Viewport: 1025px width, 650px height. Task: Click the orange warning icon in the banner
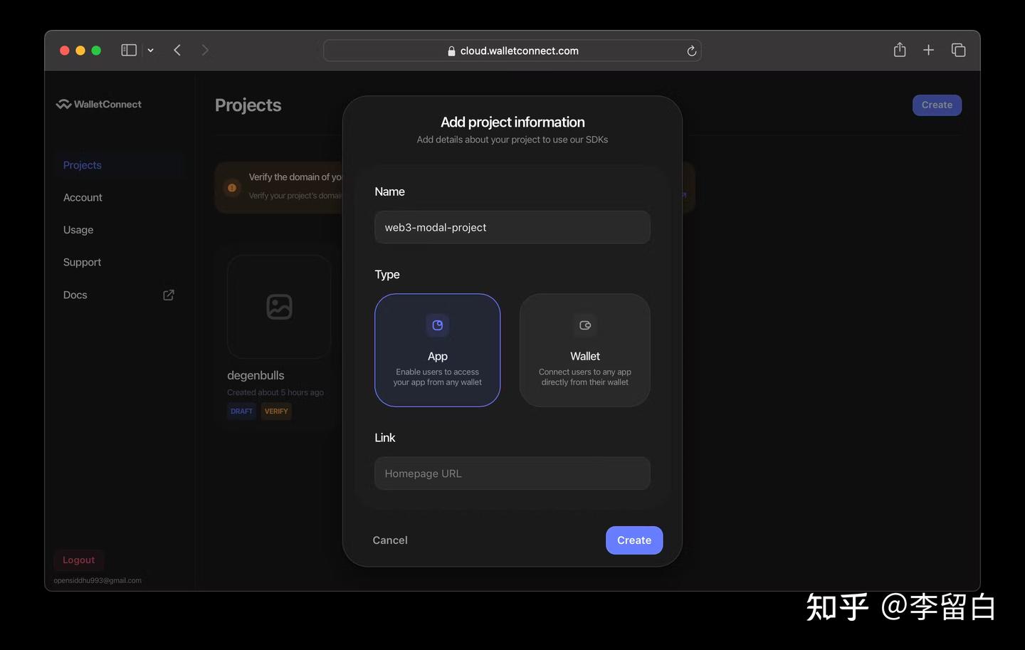[x=232, y=187]
